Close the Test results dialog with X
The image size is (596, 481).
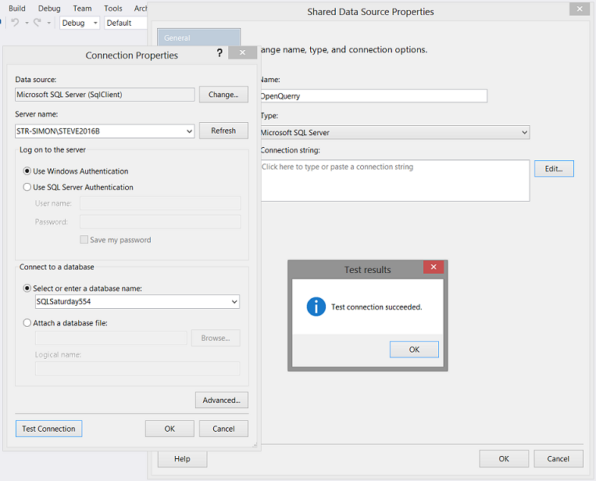coord(434,268)
